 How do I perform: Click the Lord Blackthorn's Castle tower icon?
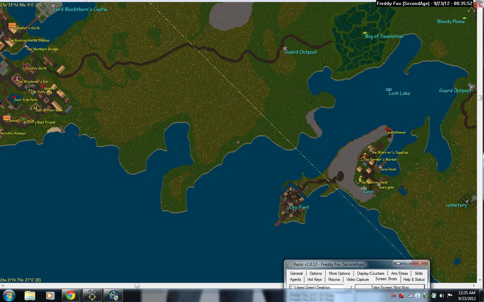pyautogui.click(x=54, y=6)
